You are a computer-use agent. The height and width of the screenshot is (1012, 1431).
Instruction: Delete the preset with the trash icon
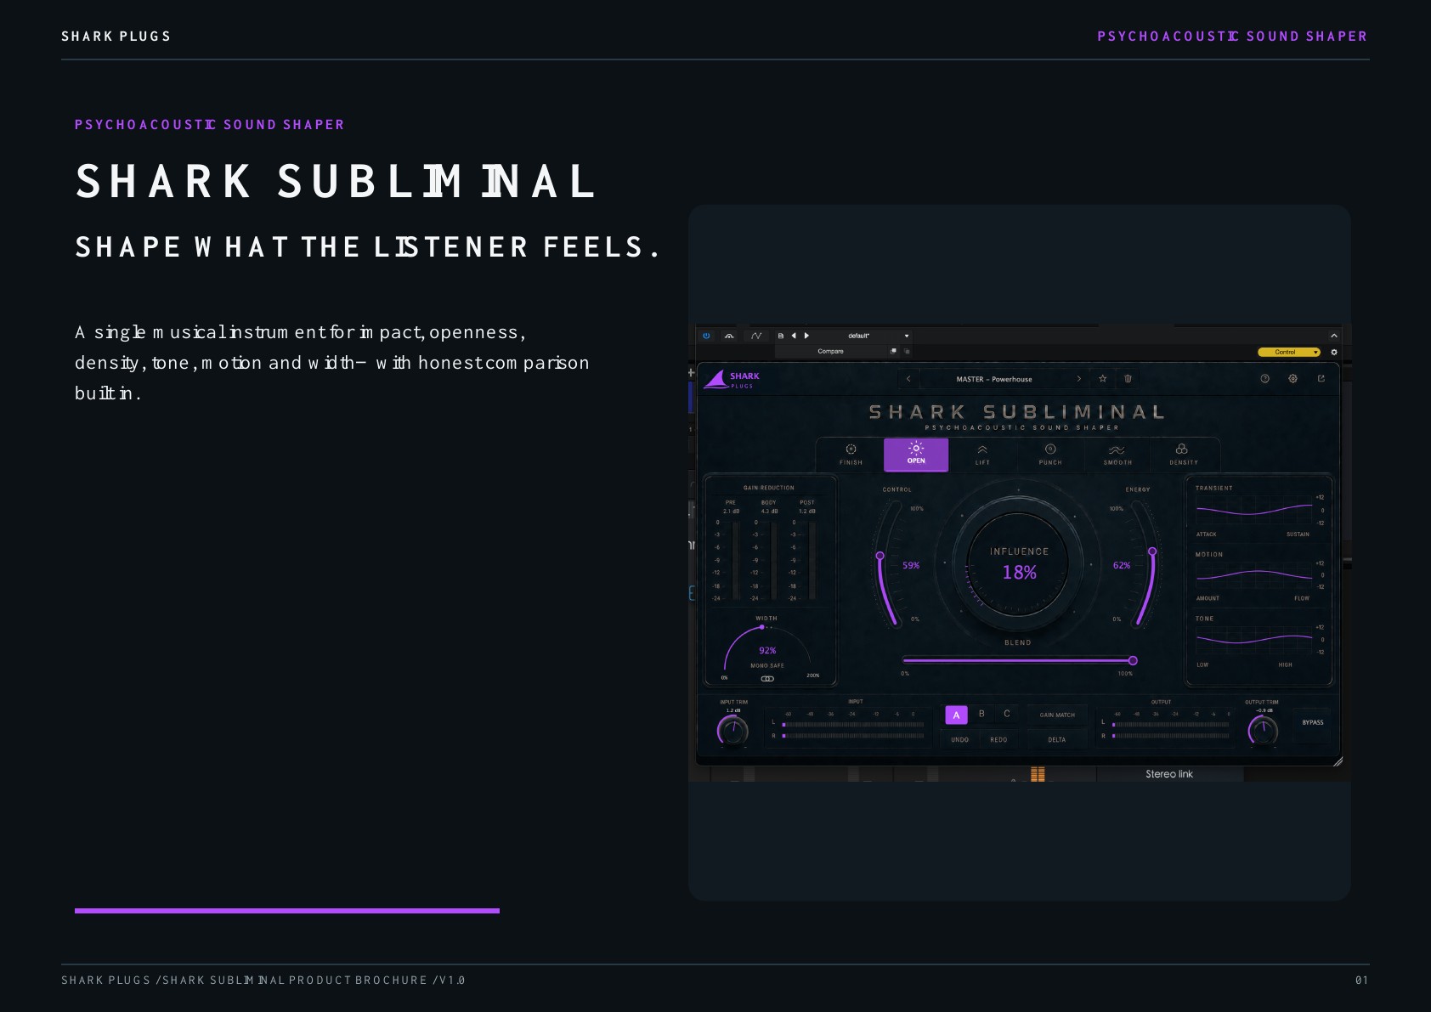(x=1128, y=379)
